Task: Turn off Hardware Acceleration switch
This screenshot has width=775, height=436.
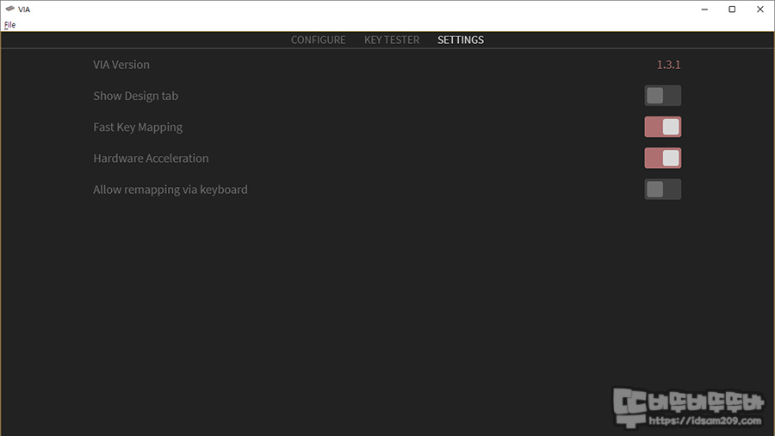Action: 662,159
